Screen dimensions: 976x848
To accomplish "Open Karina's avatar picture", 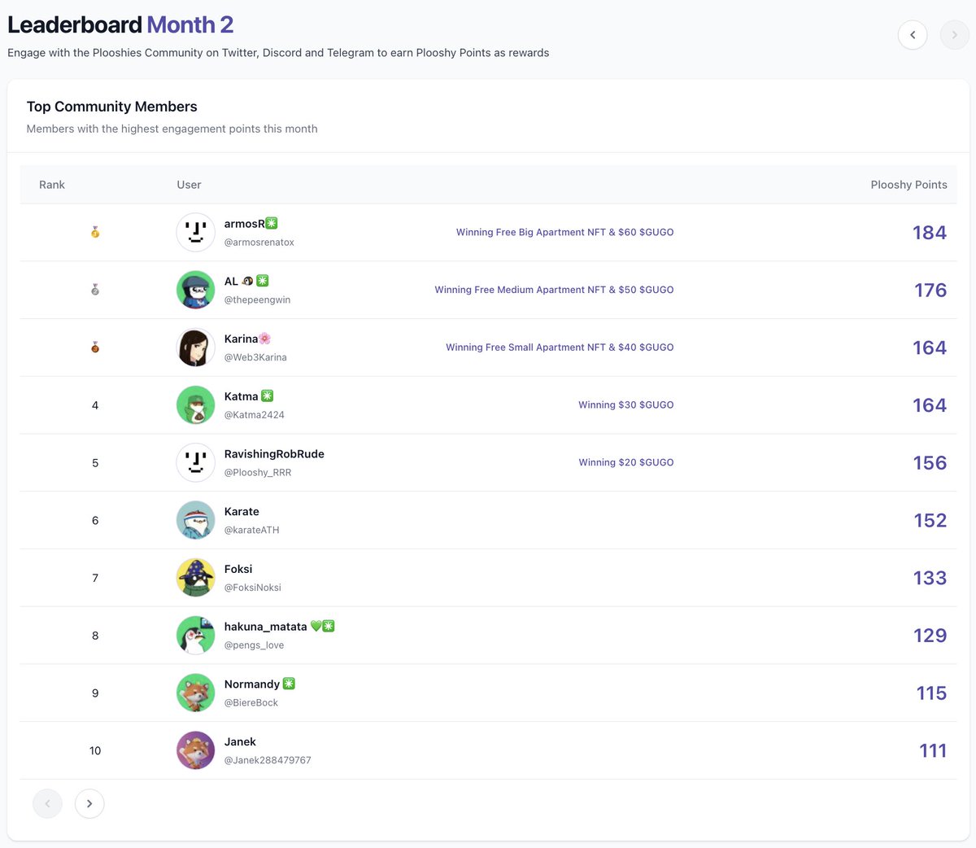I will tap(196, 348).
